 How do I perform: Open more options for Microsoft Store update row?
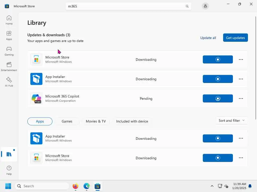[241, 59]
